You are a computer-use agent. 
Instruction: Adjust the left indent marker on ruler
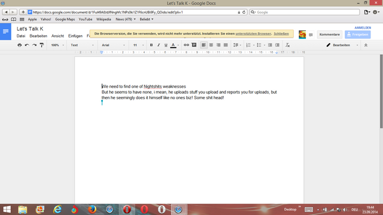pyautogui.click(x=102, y=53)
